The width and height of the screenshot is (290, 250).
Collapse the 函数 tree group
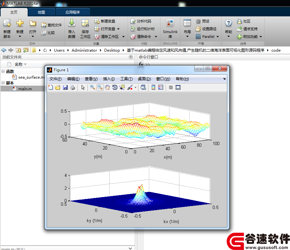pyautogui.click(x=3, y=71)
